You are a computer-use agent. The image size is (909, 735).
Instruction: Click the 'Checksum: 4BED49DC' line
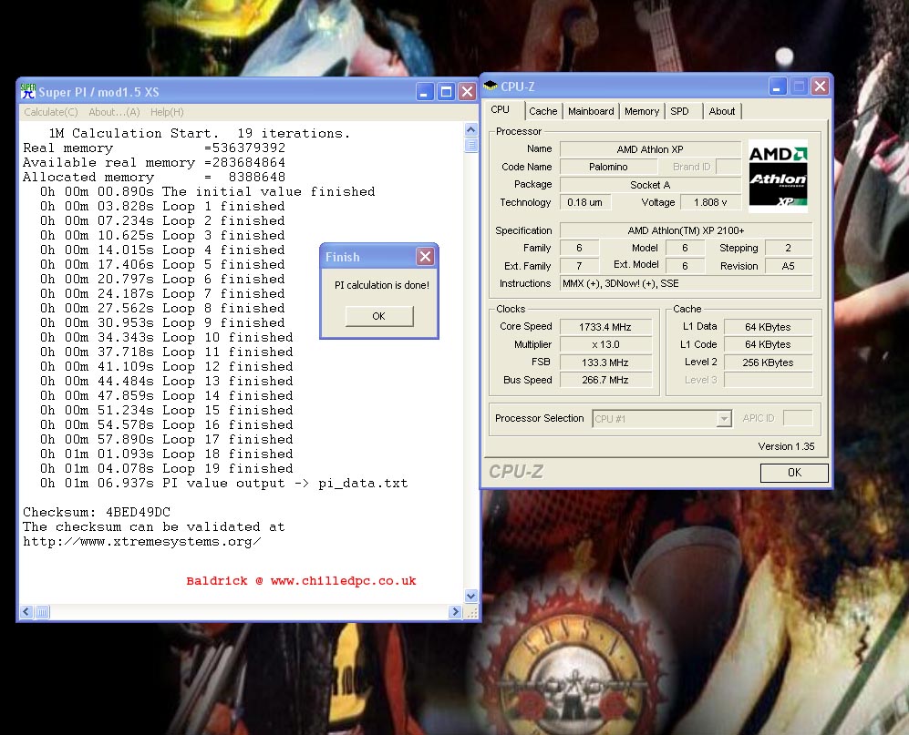(x=97, y=512)
